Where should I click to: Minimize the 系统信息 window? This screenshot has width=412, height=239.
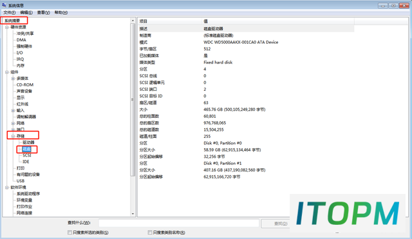coord(383,5)
